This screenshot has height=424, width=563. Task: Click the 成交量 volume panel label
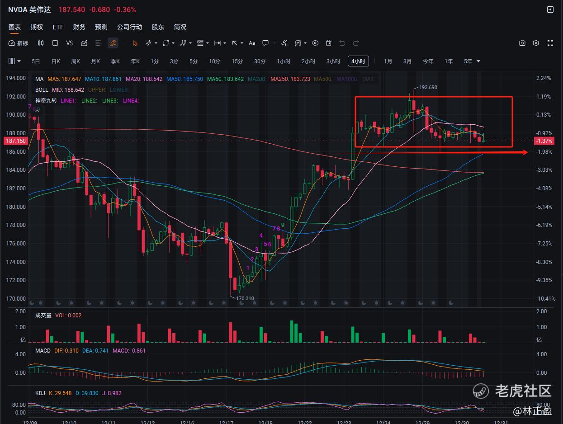pyautogui.click(x=43, y=315)
